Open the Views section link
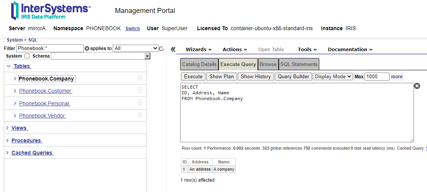Image resolution: width=427 pixels, height=192 pixels. tap(19, 128)
